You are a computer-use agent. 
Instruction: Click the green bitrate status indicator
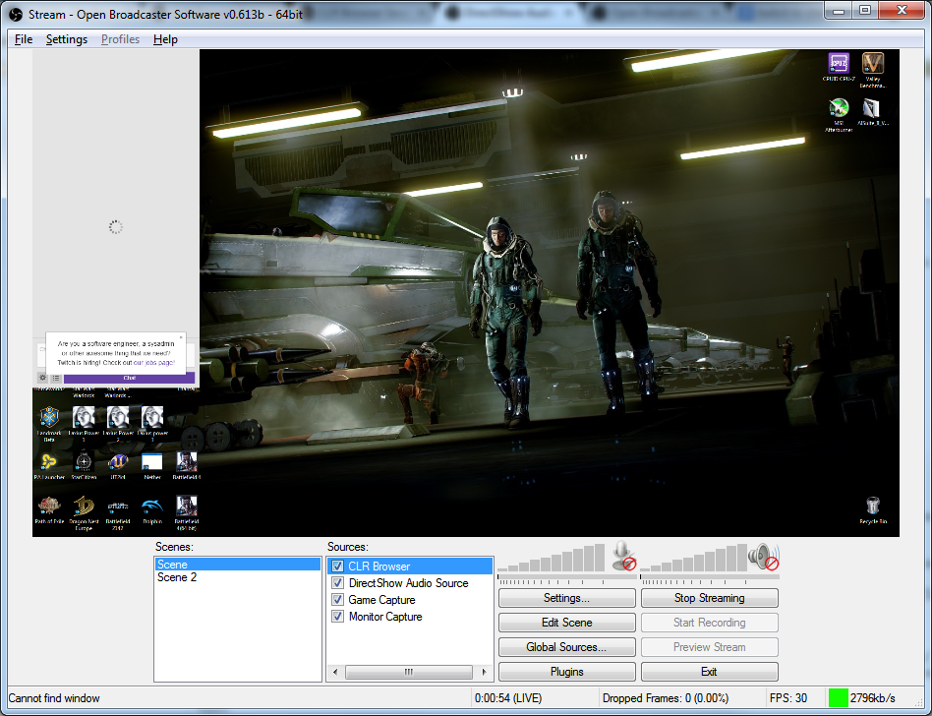coord(838,697)
